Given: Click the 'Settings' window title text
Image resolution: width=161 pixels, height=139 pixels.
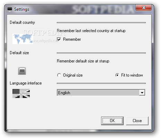Looking at the screenshot, I should click(x=22, y=9).
